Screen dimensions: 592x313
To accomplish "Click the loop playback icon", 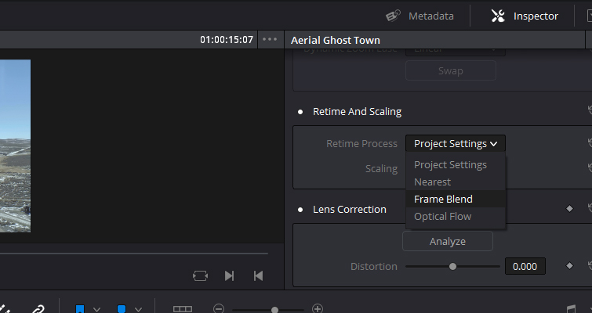I will coord(200,275).
